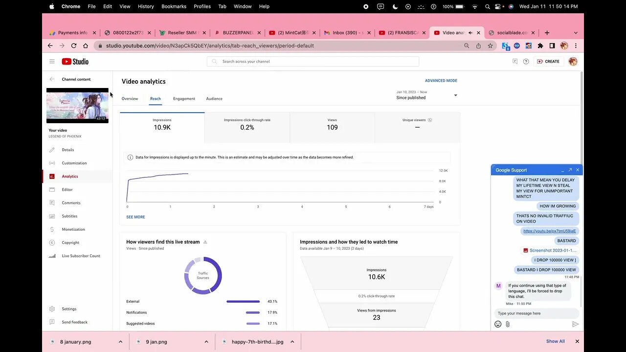Pop out the Google Support chat
626x352 pixels.
570,170
